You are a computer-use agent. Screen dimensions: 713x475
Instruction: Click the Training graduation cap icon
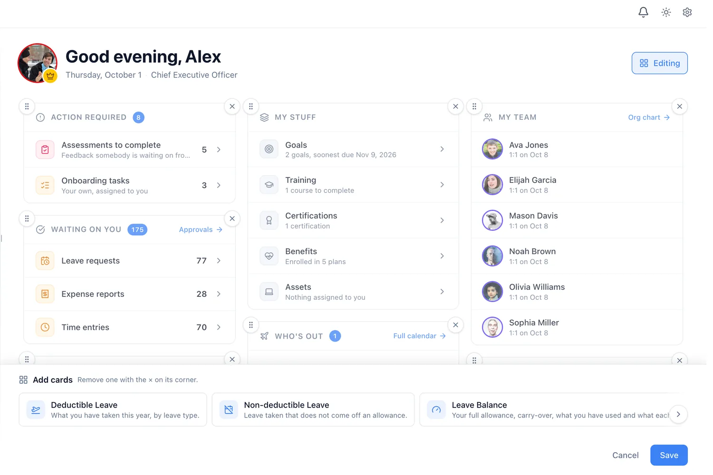click(x=269, y=185)
